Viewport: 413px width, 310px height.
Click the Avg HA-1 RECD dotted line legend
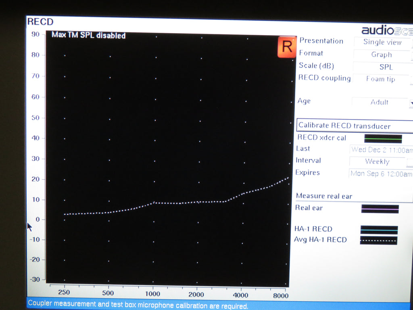click(x=379, y=241)
